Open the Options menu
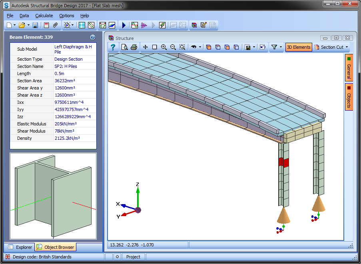 (66, 16)
